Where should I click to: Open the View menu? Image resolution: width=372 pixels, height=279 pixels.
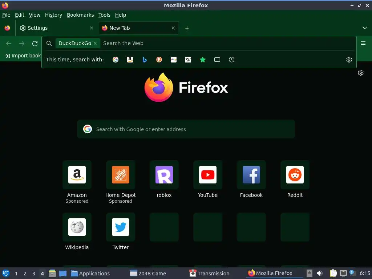(x=35, y=15)
